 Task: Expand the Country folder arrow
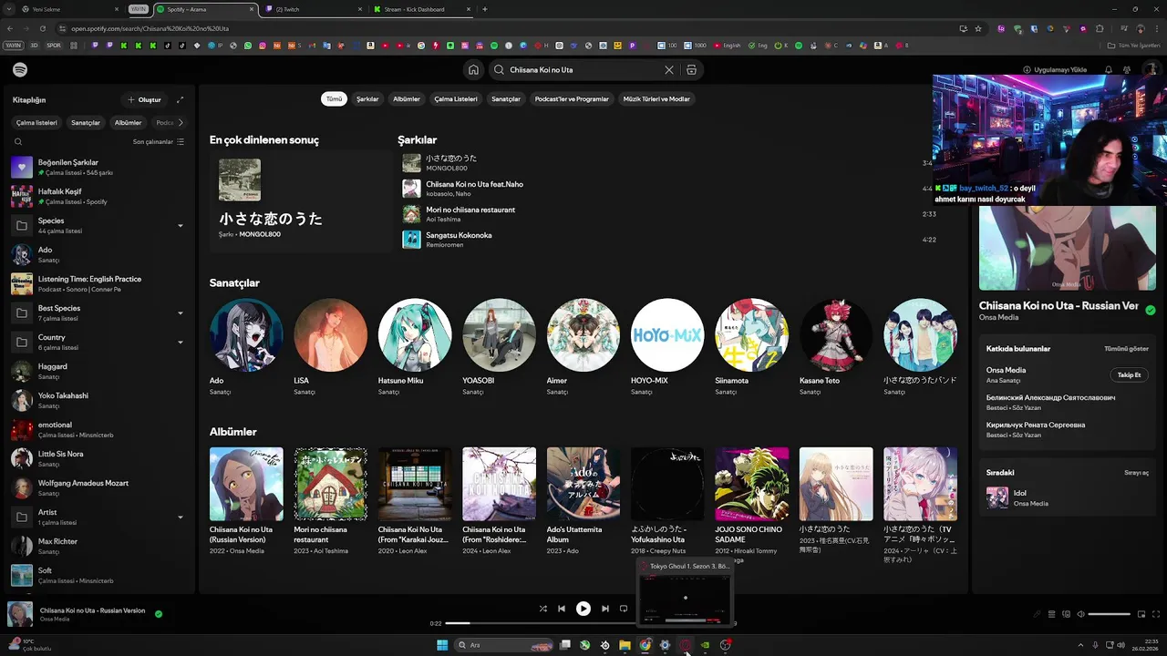[x=180, y=343]
